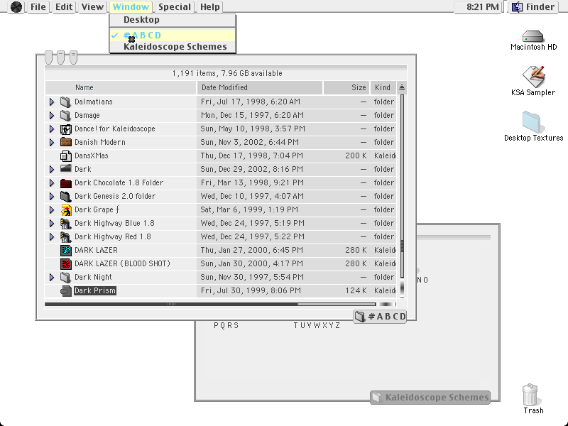Click the Dark Highway Red 1.8 folder icon
568x426 pixels.
coord(65,237)
